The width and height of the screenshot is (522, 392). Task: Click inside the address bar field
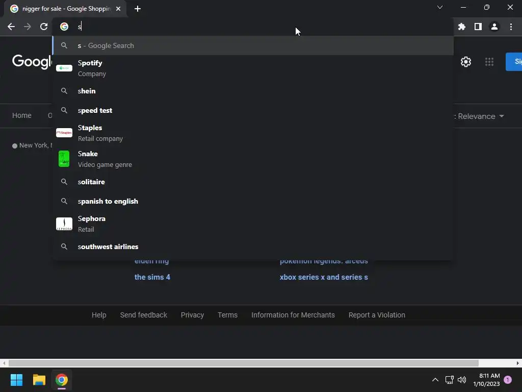[x=253, y=27]
